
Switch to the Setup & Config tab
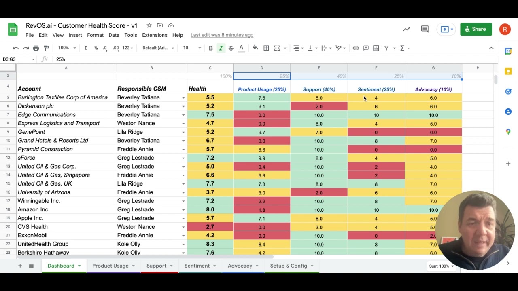click(292, 266)
